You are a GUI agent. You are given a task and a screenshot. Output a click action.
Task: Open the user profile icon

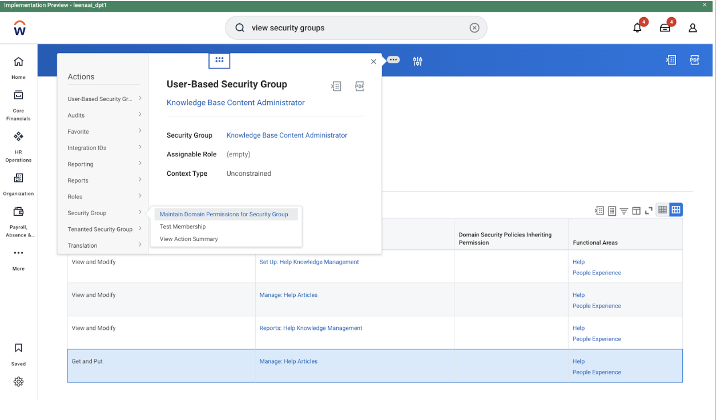[x=693, y=27]
